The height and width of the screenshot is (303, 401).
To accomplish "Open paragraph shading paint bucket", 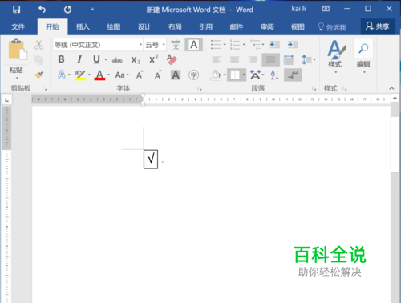I will coord(216,75).
